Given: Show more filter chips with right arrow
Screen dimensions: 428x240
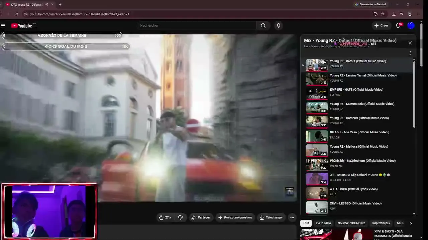Looking at the screenshot, I should (411, 224).
